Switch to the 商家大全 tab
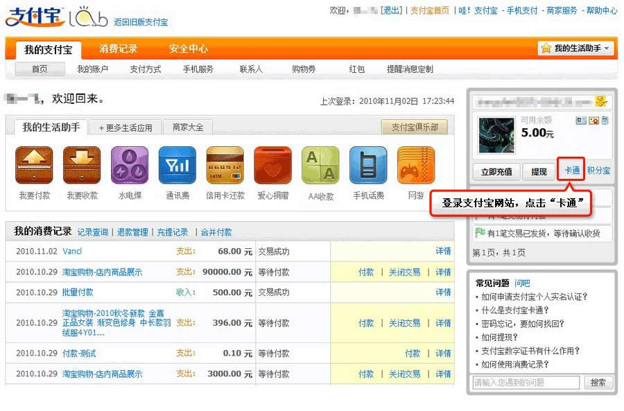Image resolution: width=624 pixels, height=411 pixels. 188,128
